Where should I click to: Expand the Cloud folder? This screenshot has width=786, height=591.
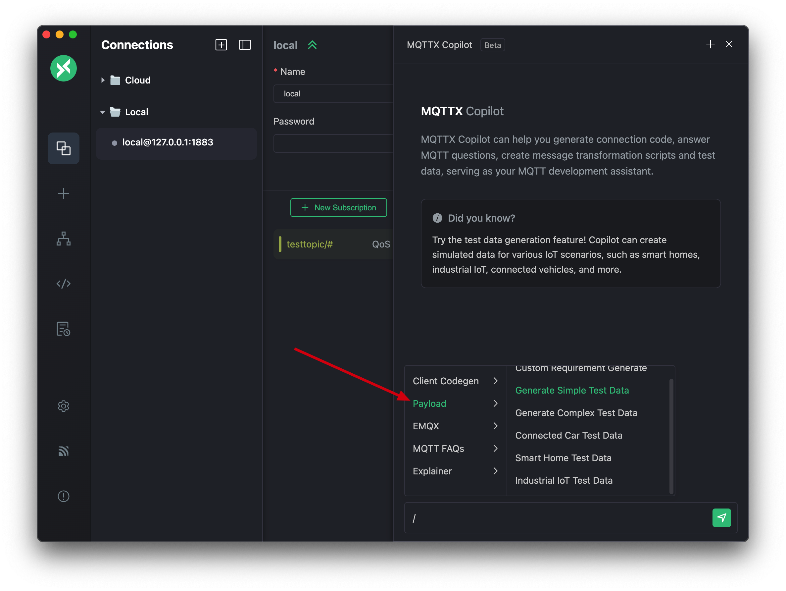pos(103,81)
